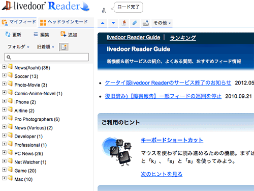Click the News(Asahi) folder icon

pyautogui.click(x=10, y=66)
